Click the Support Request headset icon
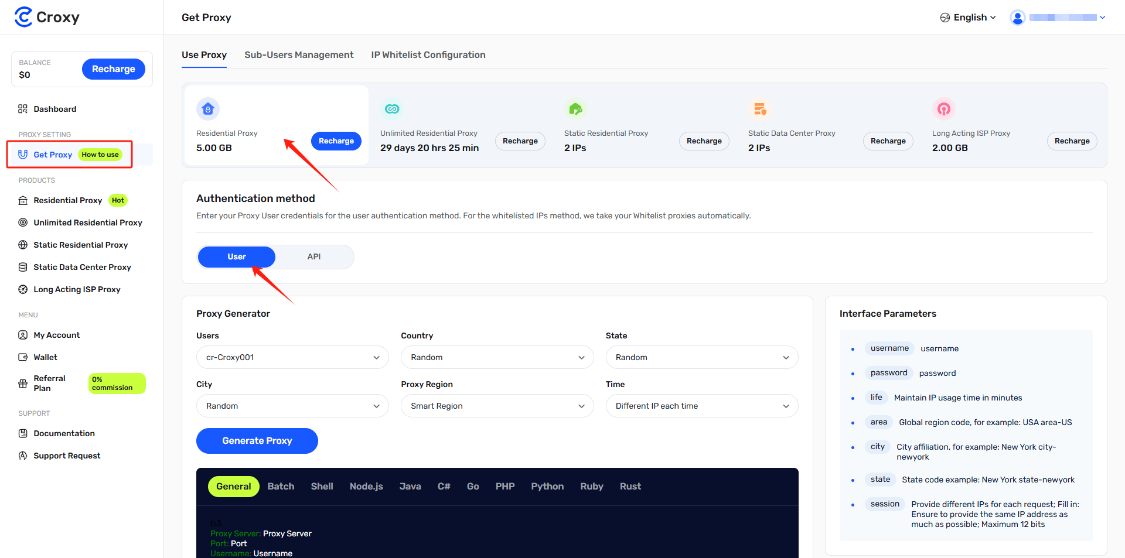This screenshot has height=558, width=1125. 23,456
